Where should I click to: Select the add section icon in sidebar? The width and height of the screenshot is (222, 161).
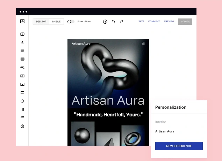pyautogui.click(x=22, y=34)
